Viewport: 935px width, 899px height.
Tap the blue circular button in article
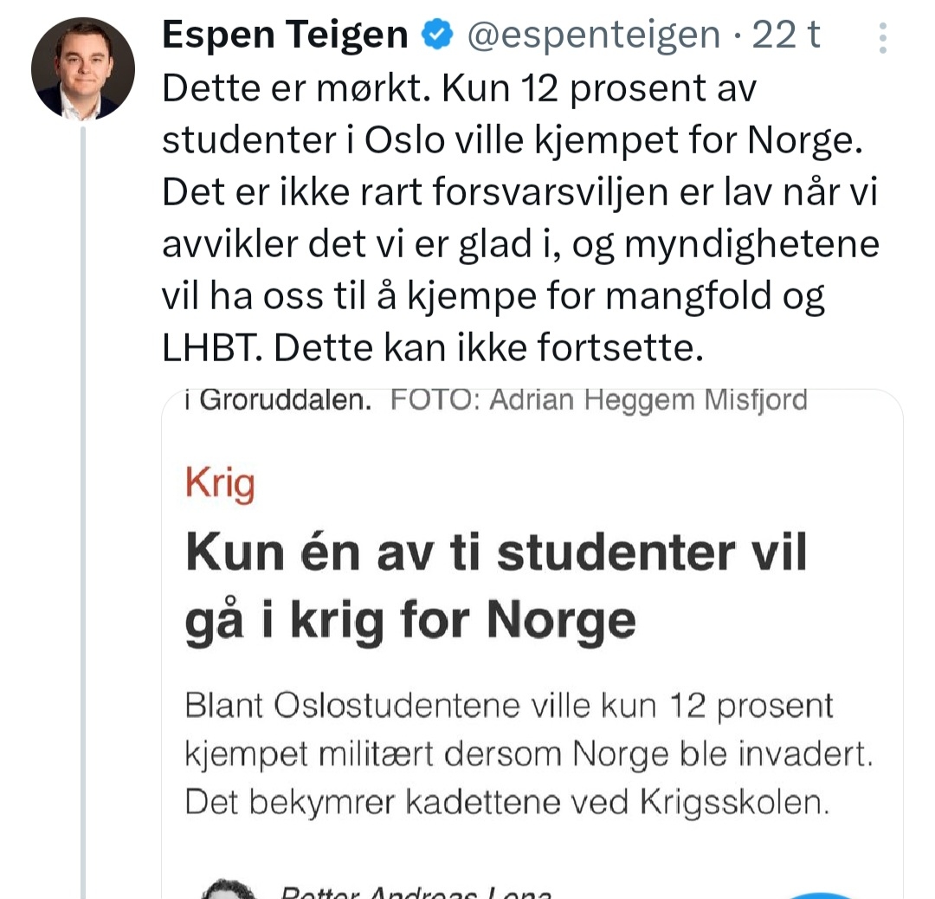(822, 894)
